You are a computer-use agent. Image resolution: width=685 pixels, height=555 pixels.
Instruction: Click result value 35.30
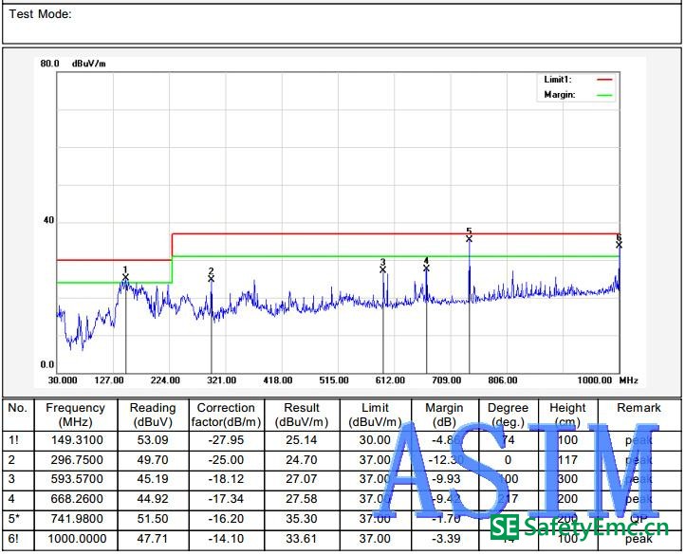[x=302, y=519]
